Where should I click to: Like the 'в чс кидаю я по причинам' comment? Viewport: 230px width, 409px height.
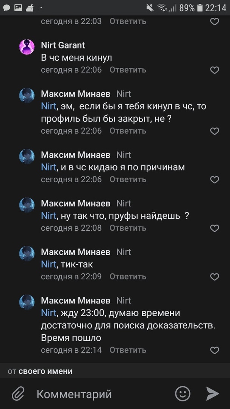click(x=214, y=180)
